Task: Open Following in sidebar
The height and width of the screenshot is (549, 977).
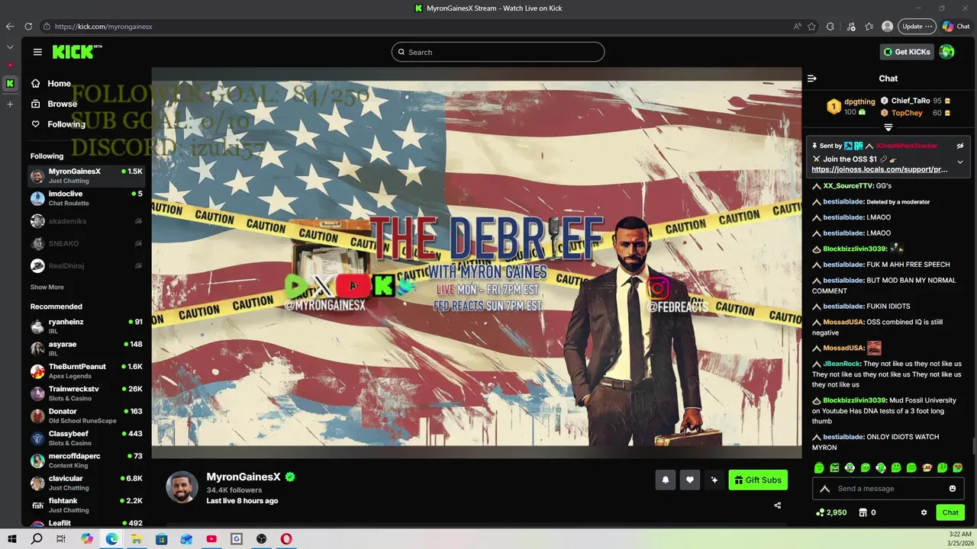Action: [57, 124]
